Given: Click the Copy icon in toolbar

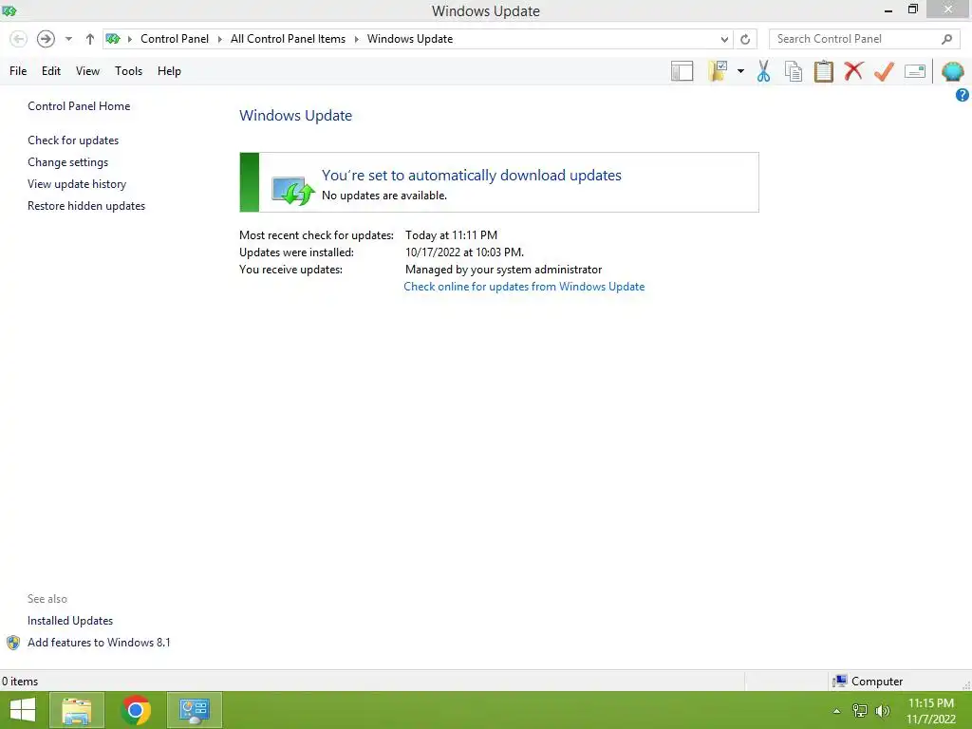Looking at the screenshot, I should click(x=794, y=71).
